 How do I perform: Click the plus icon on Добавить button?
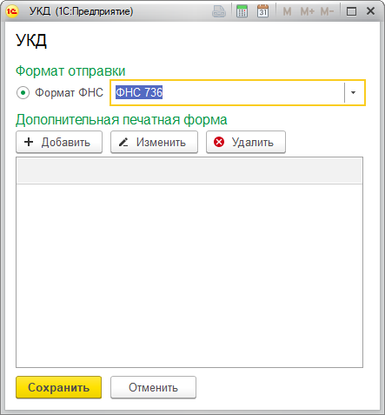coord(29,142)
